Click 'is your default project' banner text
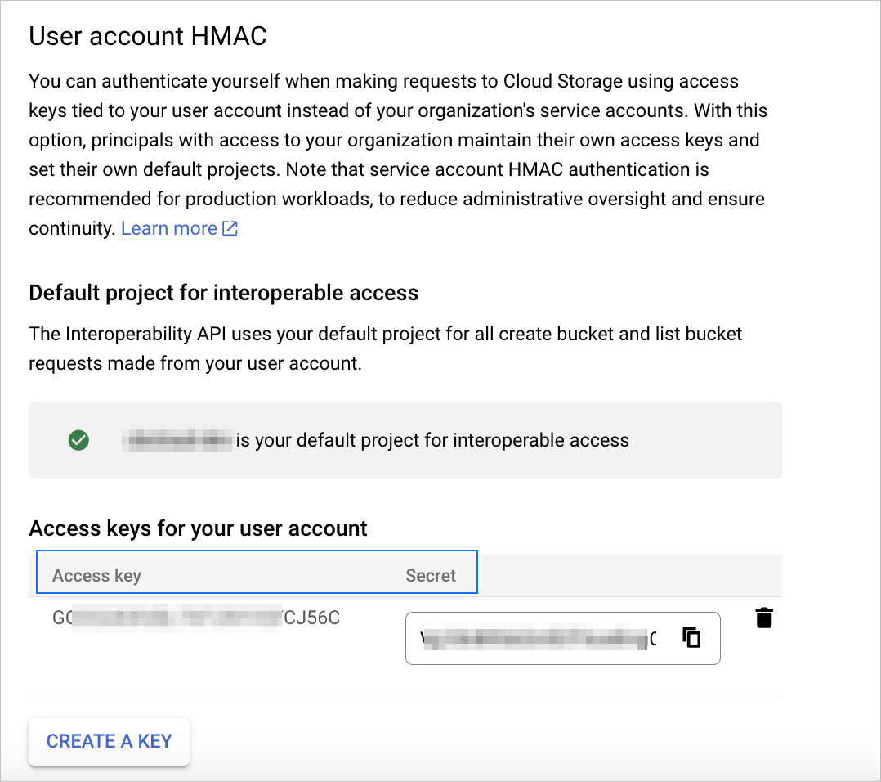Image resolution: width=881 pixels, height=782 pixels. pos(433,441)
